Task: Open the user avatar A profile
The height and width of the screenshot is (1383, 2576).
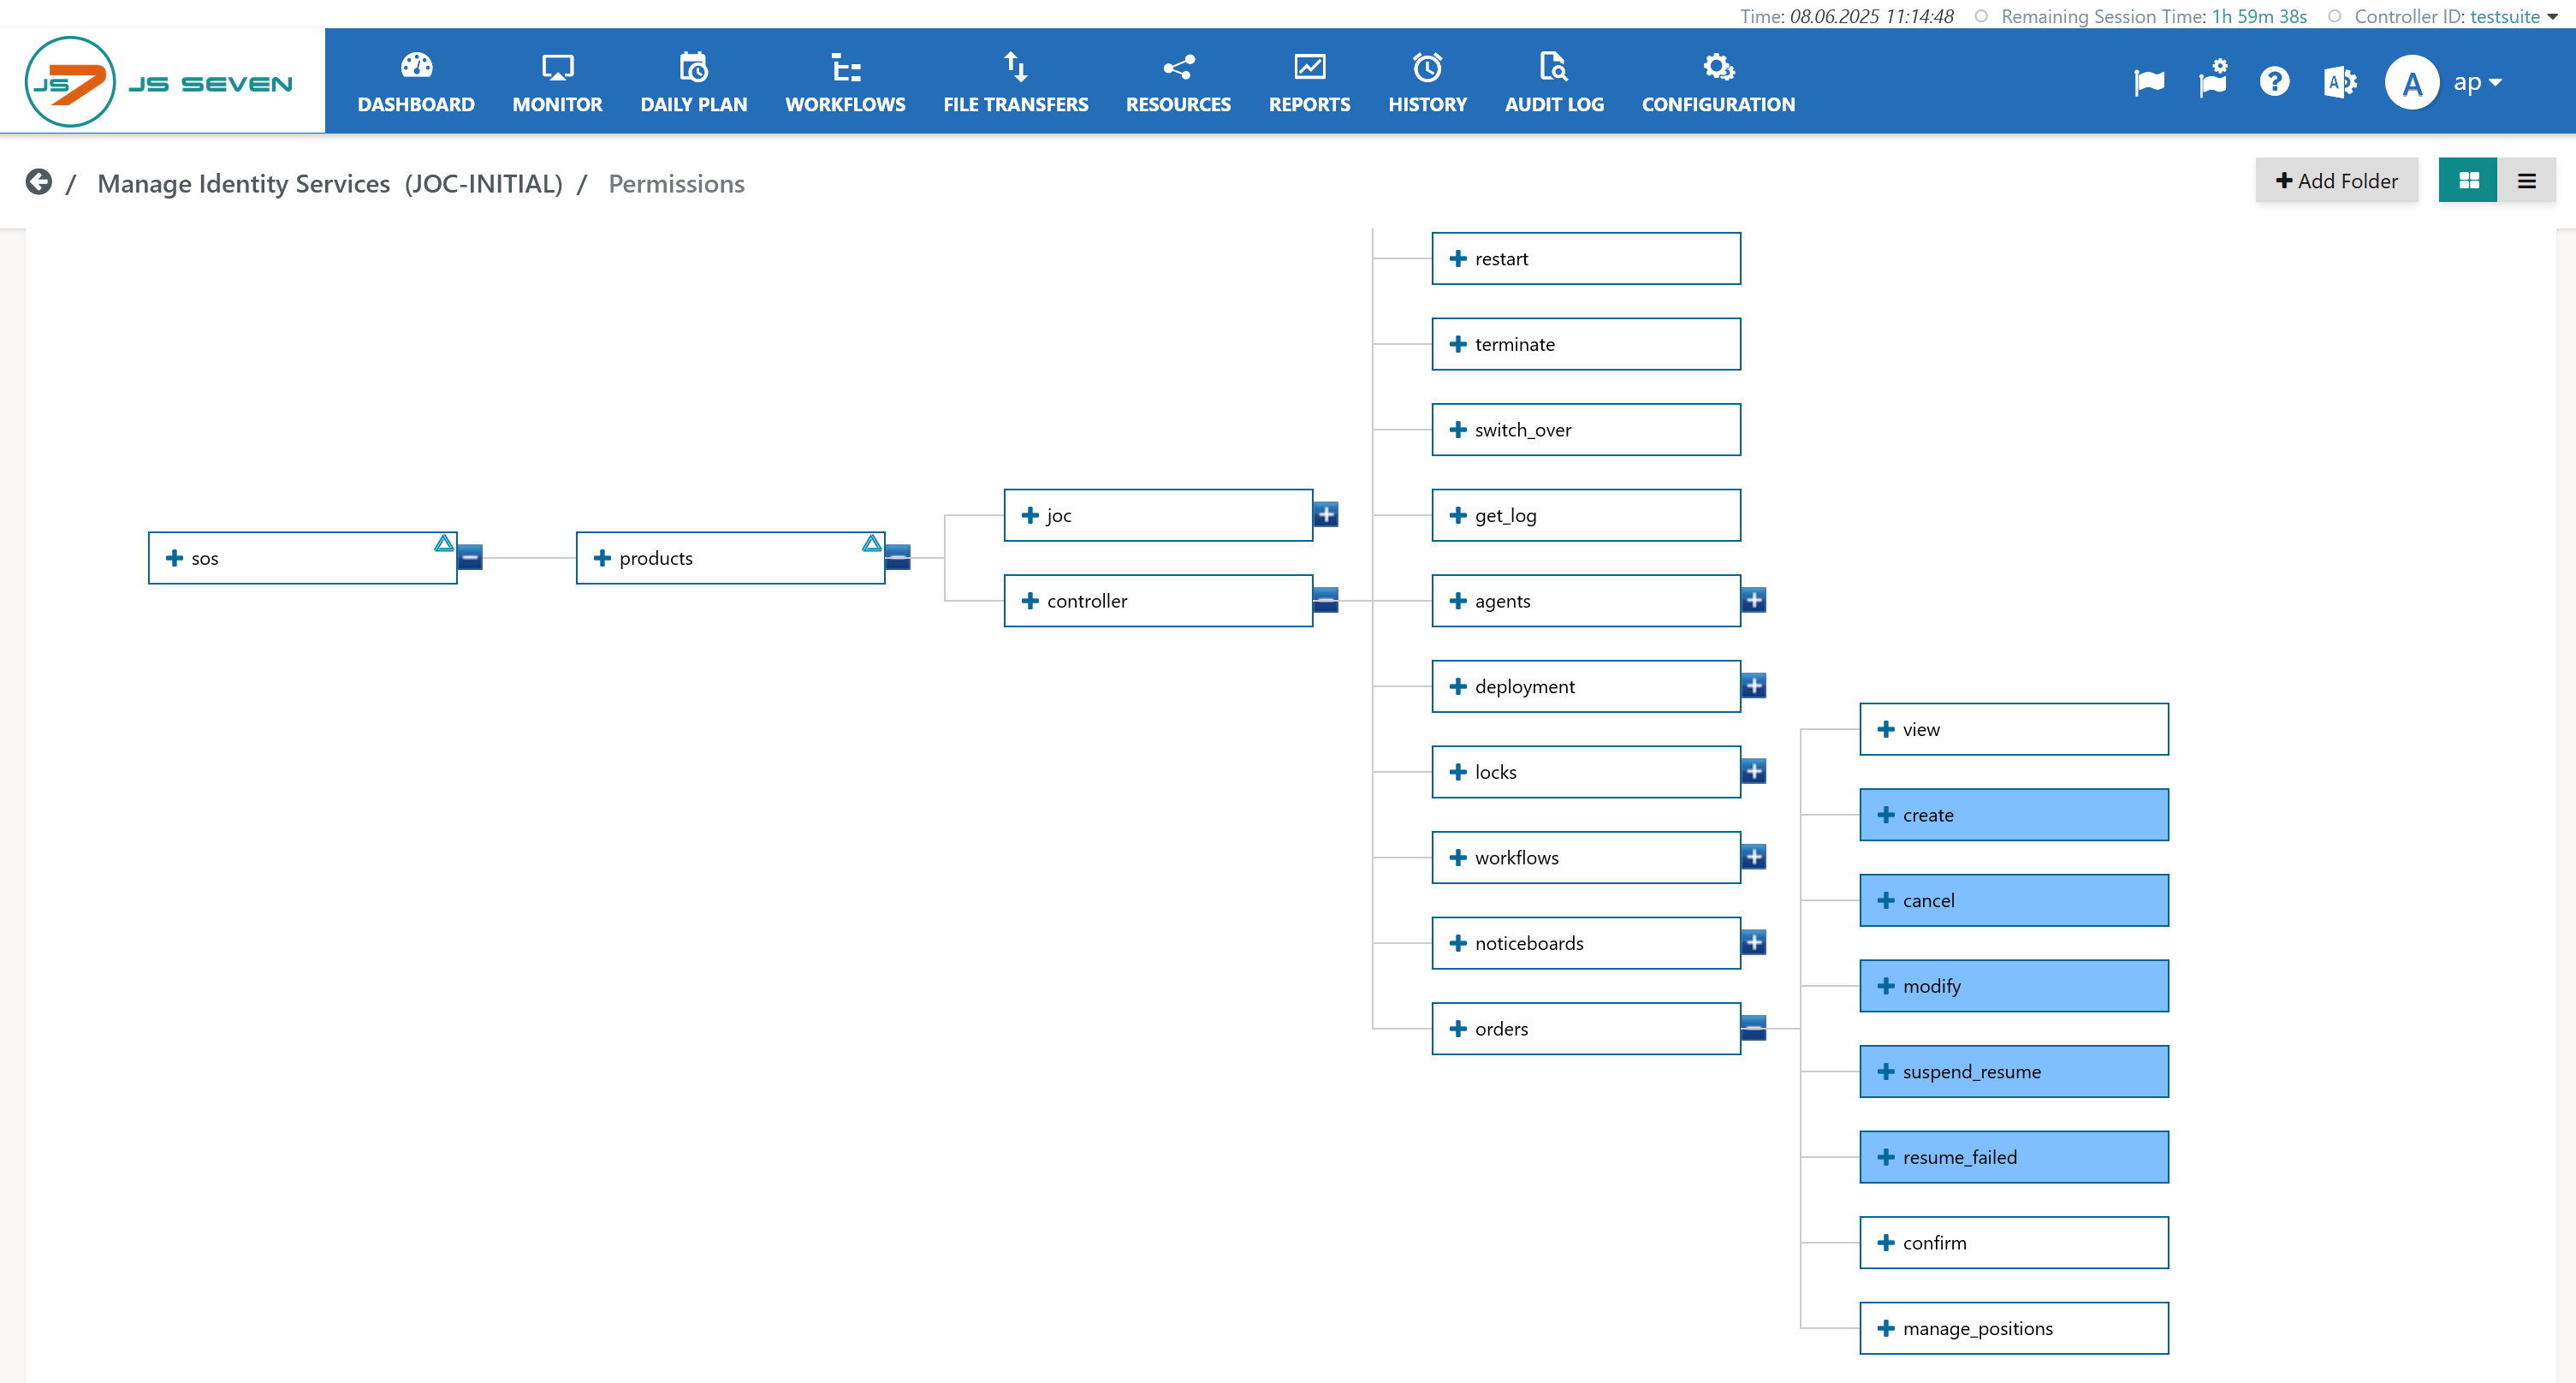Action: tap(2412, 82)
